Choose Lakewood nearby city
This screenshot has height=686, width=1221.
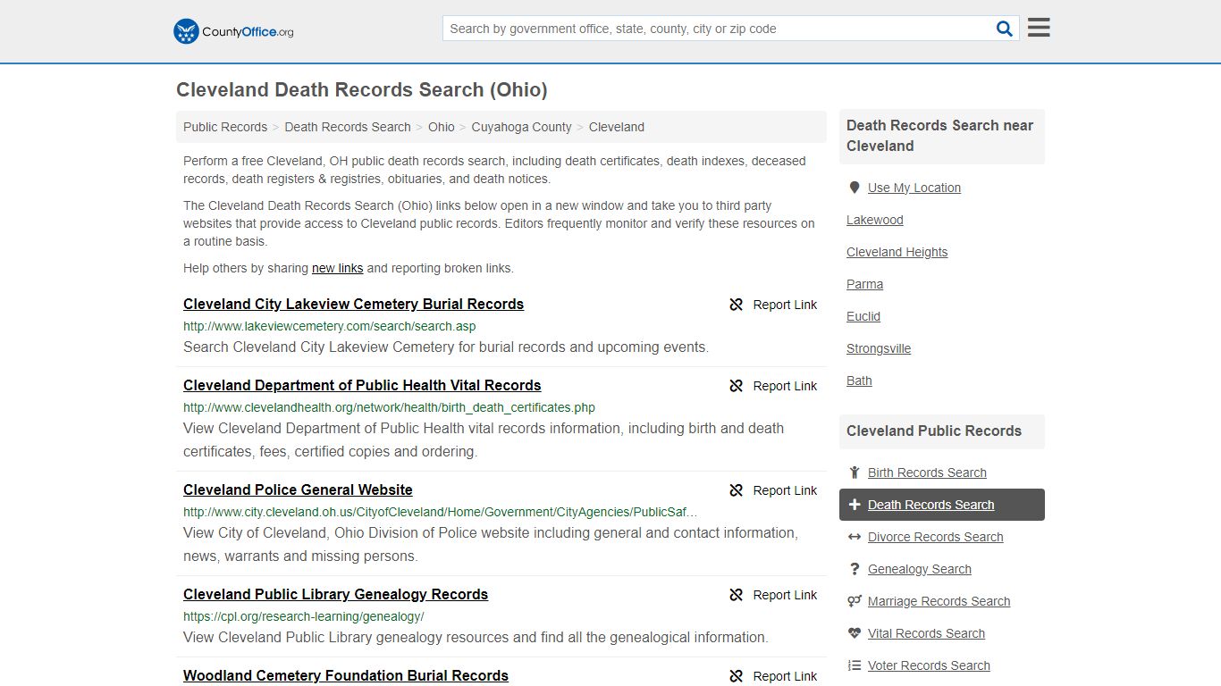point(875,220)
